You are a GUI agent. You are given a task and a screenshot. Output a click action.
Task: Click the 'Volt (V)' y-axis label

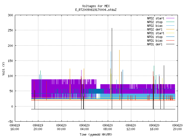pos(3,68)
